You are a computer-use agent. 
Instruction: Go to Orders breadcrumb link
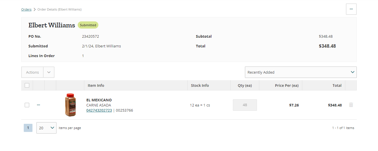[x=26, y=9]
